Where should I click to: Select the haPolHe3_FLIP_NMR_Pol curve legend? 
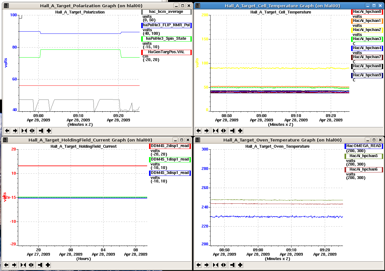click(x=167, y=25)
